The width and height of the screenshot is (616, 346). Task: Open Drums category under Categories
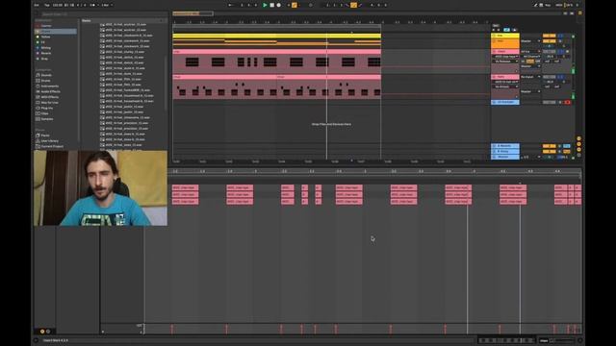point(45,81)
